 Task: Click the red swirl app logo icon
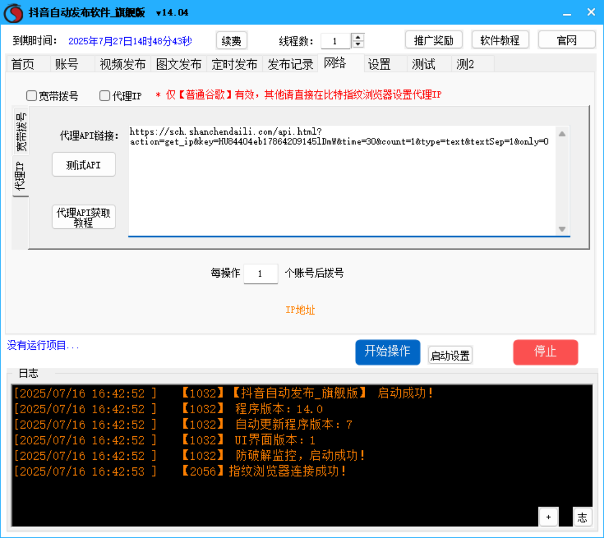pos(14,13)
